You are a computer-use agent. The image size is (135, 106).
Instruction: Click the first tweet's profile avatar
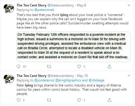pyautogui.click(x=9, y=9)
